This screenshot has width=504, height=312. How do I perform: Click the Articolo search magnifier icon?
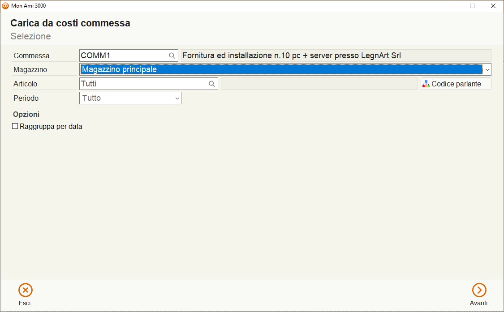[x=212, y=84]
